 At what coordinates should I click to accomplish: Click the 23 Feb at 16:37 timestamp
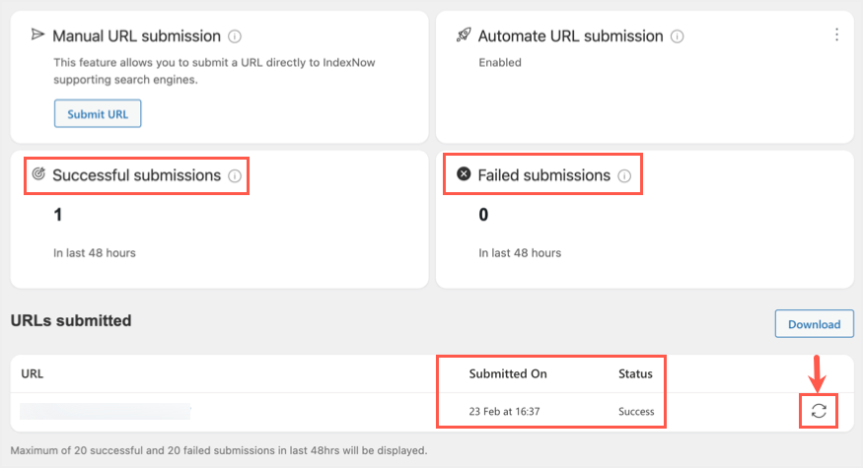[x=510, y=412]
